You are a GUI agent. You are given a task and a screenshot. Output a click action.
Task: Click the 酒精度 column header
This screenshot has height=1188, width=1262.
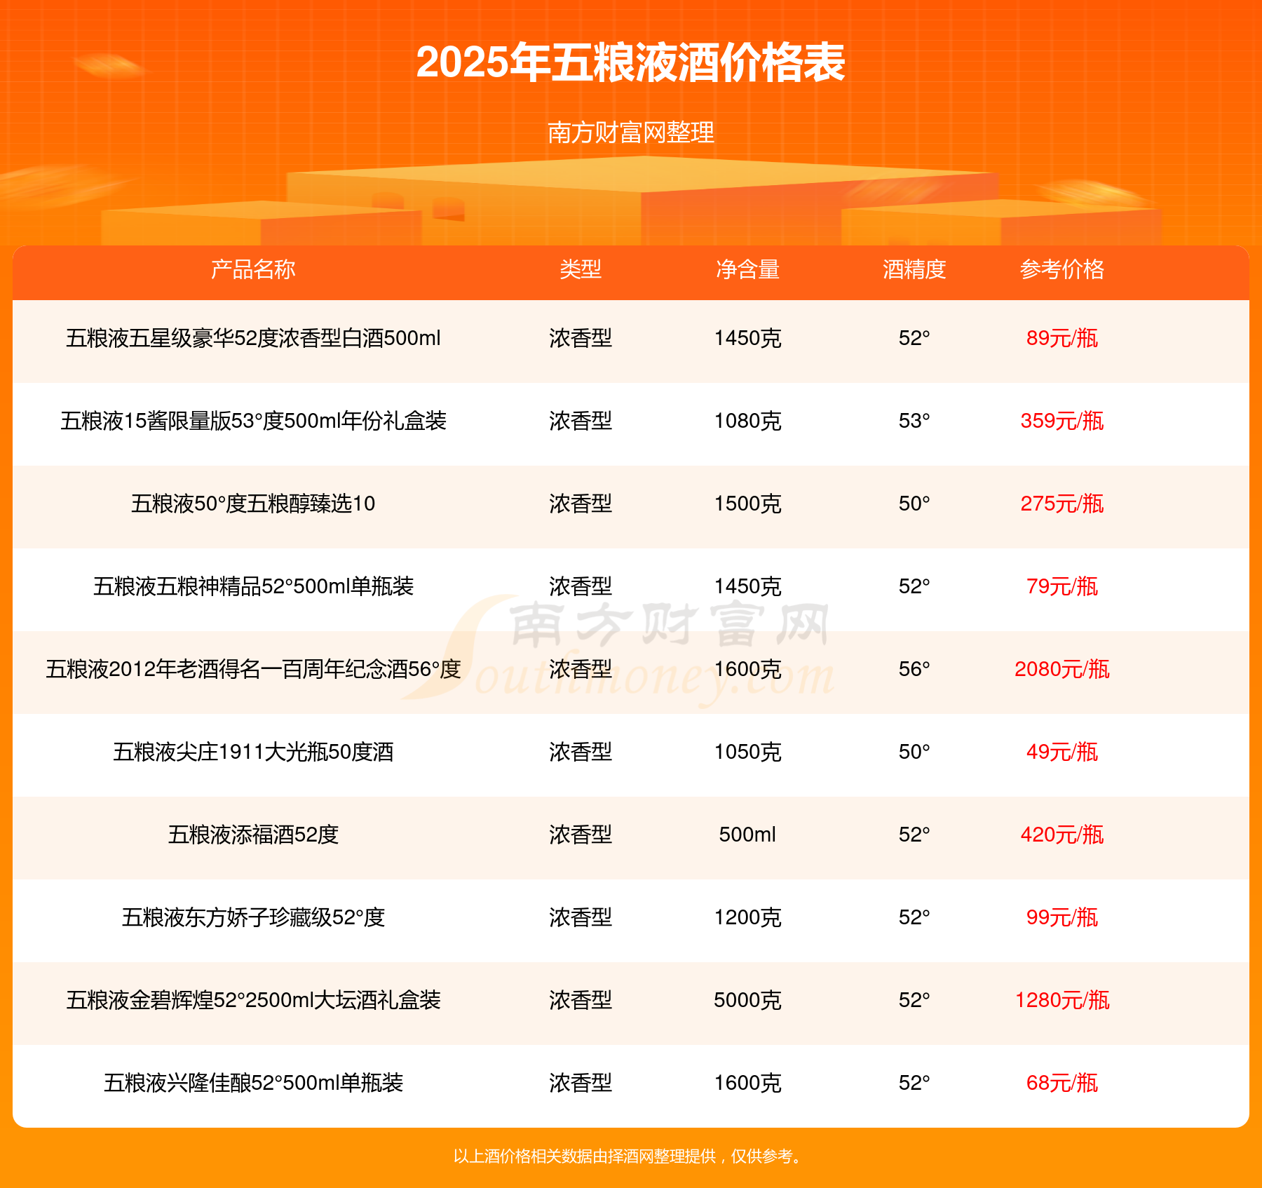914,269
